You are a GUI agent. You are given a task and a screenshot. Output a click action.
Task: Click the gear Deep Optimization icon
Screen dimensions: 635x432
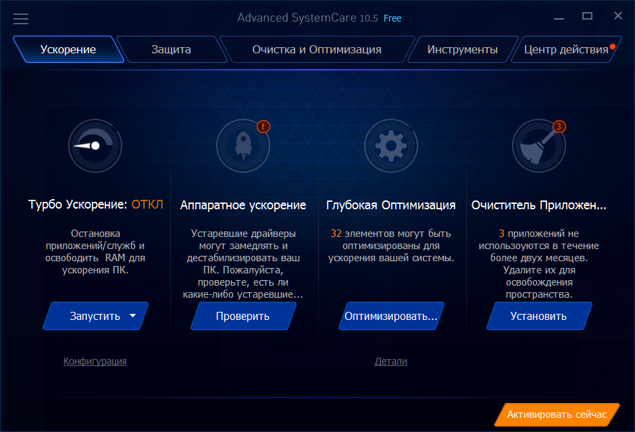391,145
